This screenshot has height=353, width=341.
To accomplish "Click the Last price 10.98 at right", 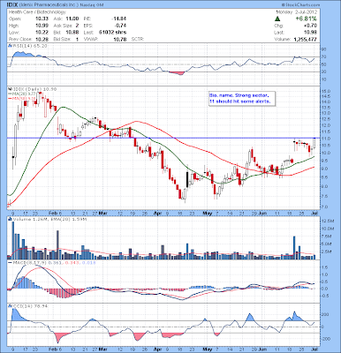I will pos(312,33).
